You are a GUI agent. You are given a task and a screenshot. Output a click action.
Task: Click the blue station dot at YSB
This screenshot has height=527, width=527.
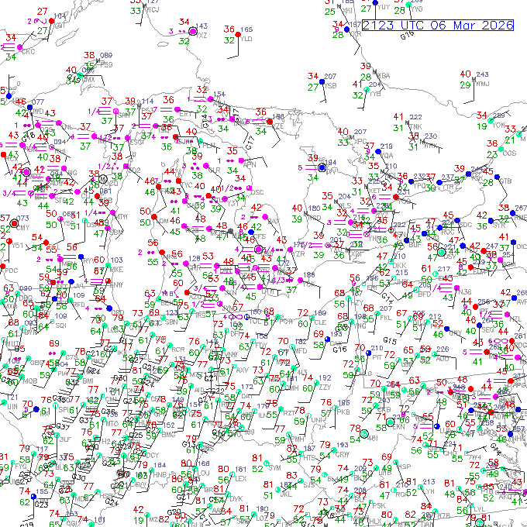click(x=322, y=81)
